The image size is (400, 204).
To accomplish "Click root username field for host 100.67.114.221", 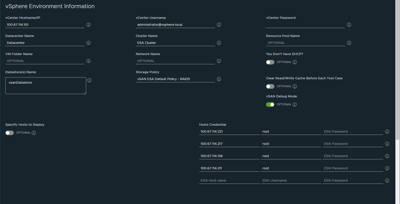I will tap(291, 132).
